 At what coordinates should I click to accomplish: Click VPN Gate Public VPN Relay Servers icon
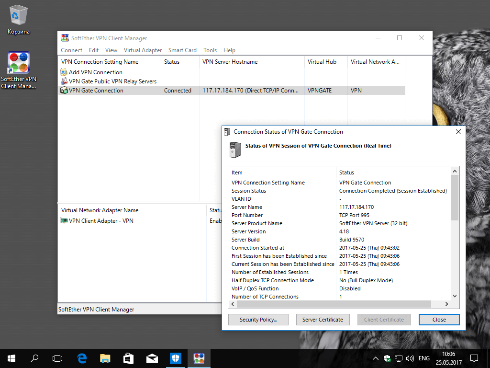[64, 81]
